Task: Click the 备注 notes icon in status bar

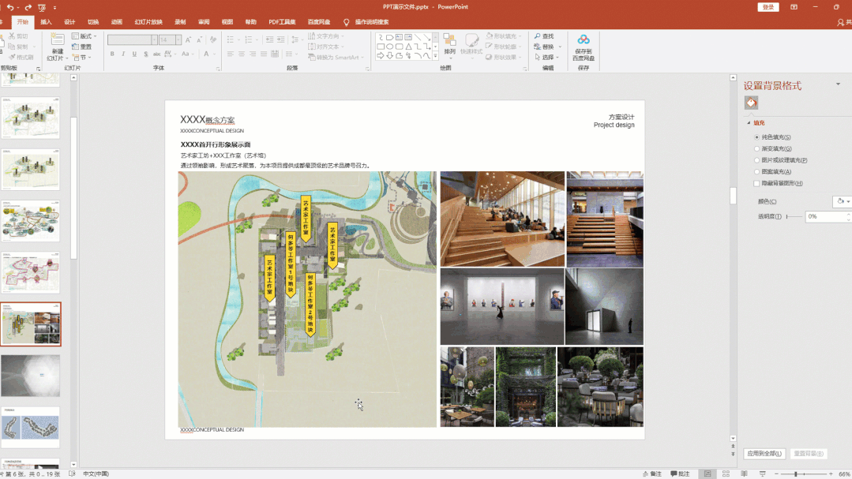Action: click(x=646, y=474)
